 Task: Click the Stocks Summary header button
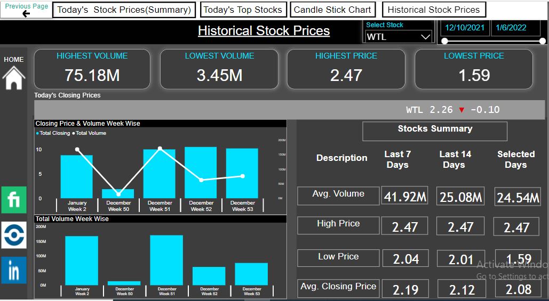[x=435, y=131]
